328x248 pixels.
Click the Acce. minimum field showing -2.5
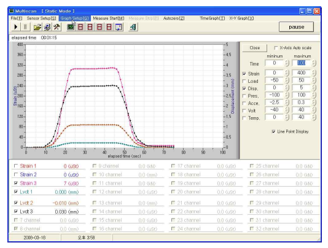coord(275,103)
